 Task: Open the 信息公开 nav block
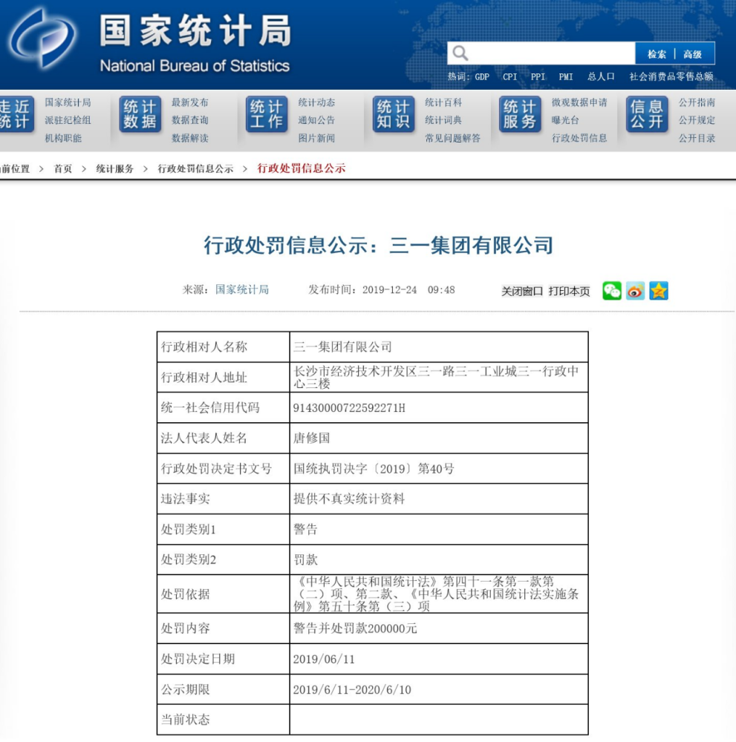click(647, 114)
